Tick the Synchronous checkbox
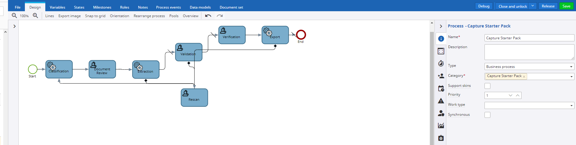The image size is (576, 145). pyautogui.click(x=487, y=115)
